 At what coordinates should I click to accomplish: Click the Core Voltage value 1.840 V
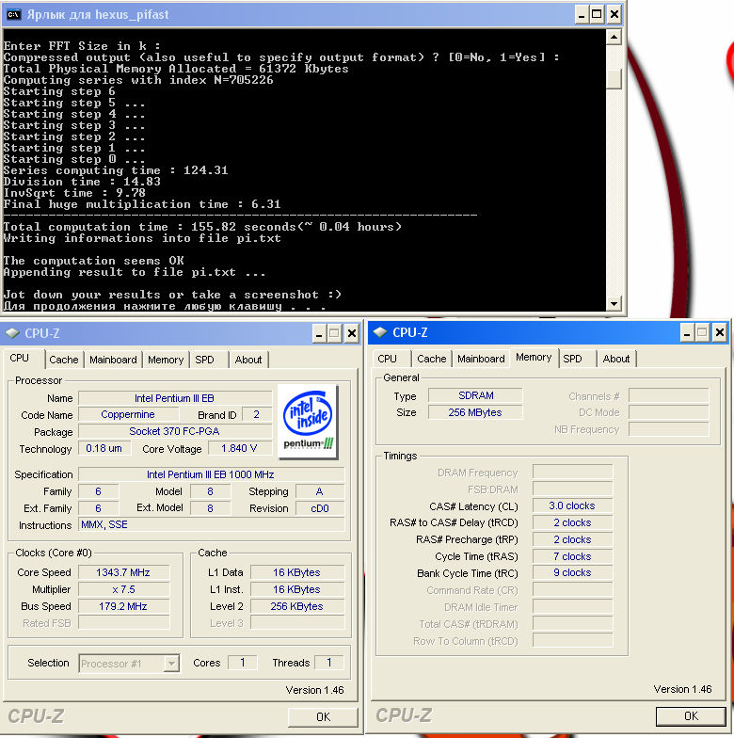(239, 448)
